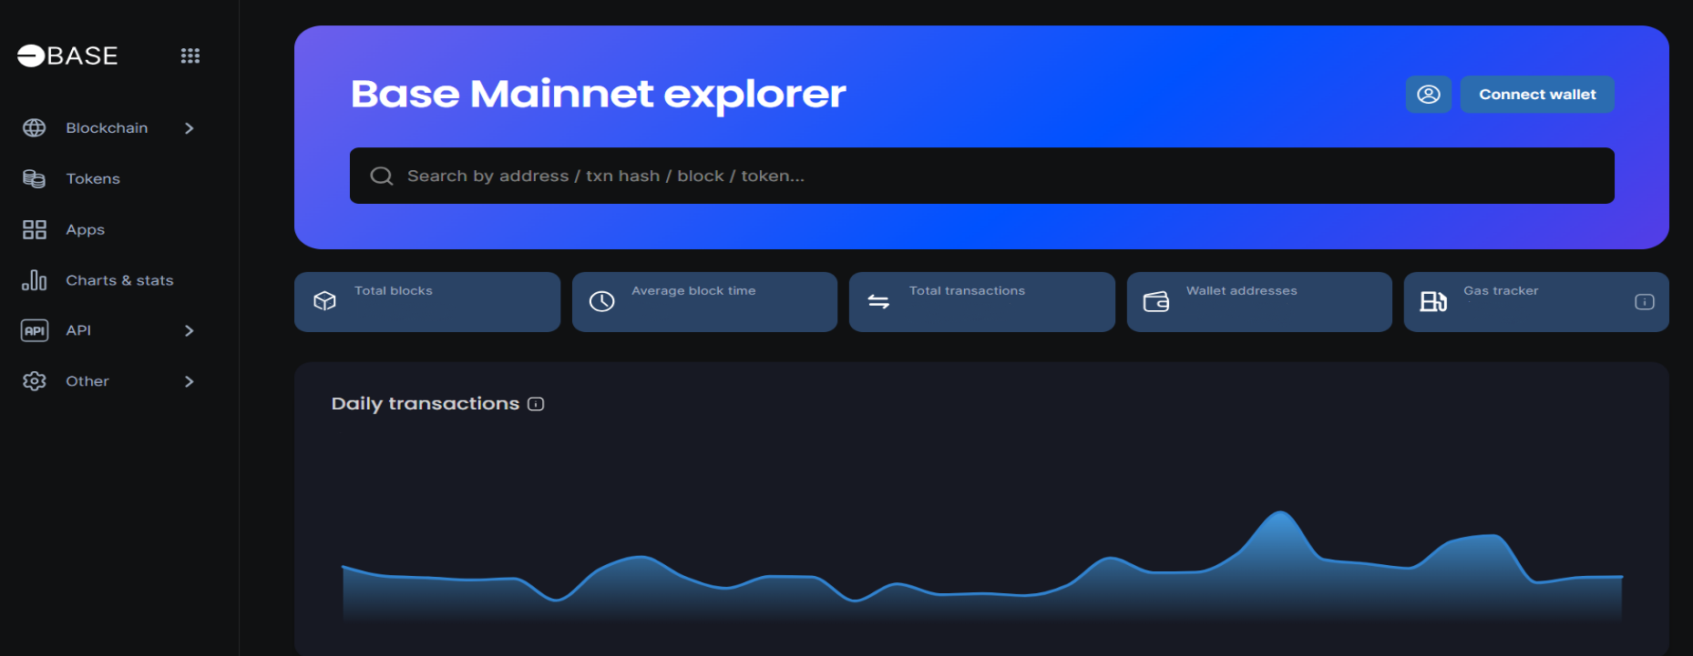This screenshot has height=656, width=1693.
Task: Click the Connect wallet button
Action: point(1537,95)
